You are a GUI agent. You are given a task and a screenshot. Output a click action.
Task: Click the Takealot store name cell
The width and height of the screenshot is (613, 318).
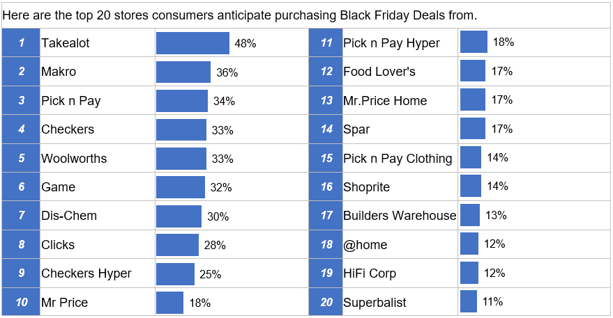tap(98, 43)
